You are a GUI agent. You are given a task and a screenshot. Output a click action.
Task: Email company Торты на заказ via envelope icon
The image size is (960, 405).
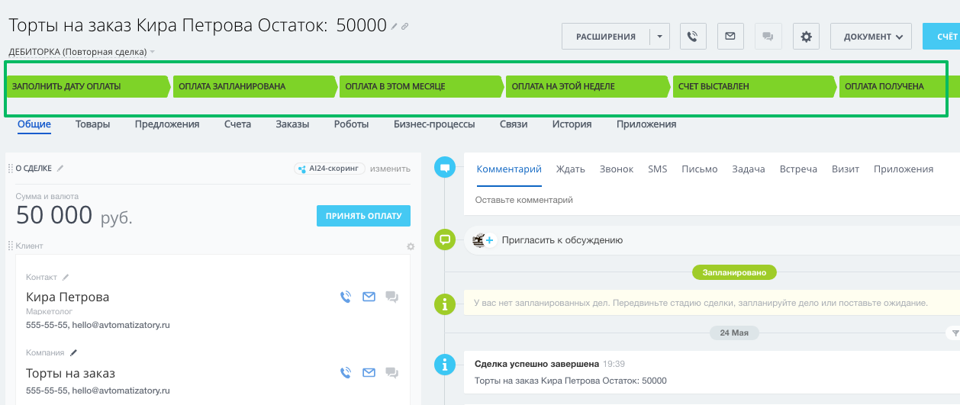369,373
